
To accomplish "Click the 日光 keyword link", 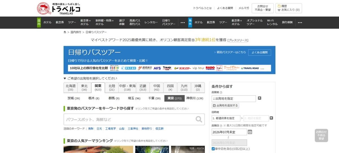I will [x=99, y=128].
